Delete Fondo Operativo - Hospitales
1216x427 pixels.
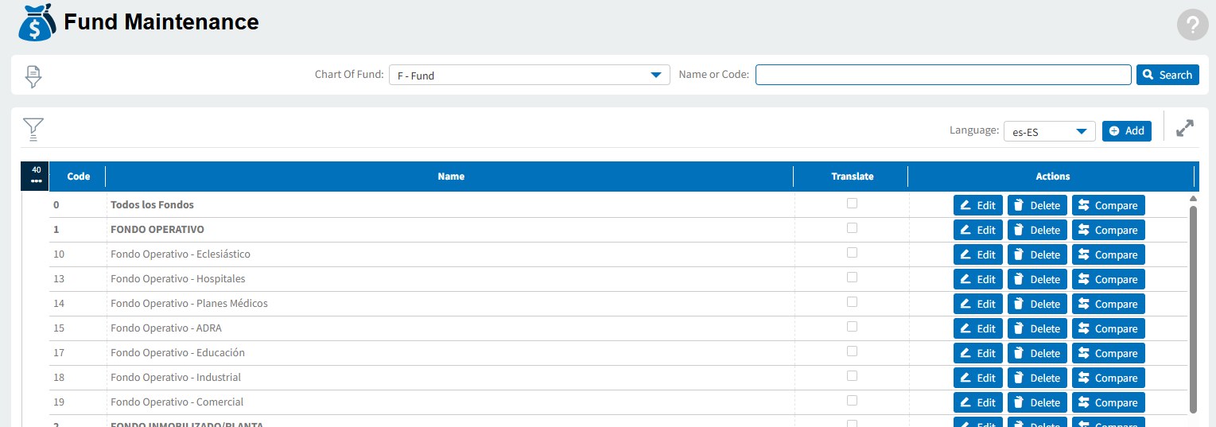[x=1038, y=279]
